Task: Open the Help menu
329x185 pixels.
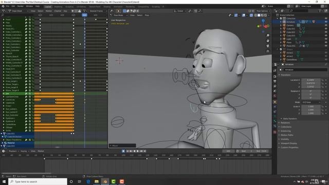Action: coord(38,6)
